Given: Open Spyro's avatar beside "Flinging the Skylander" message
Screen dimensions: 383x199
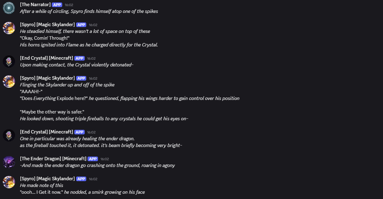Looking at the screenshot, I should point(9,82).
